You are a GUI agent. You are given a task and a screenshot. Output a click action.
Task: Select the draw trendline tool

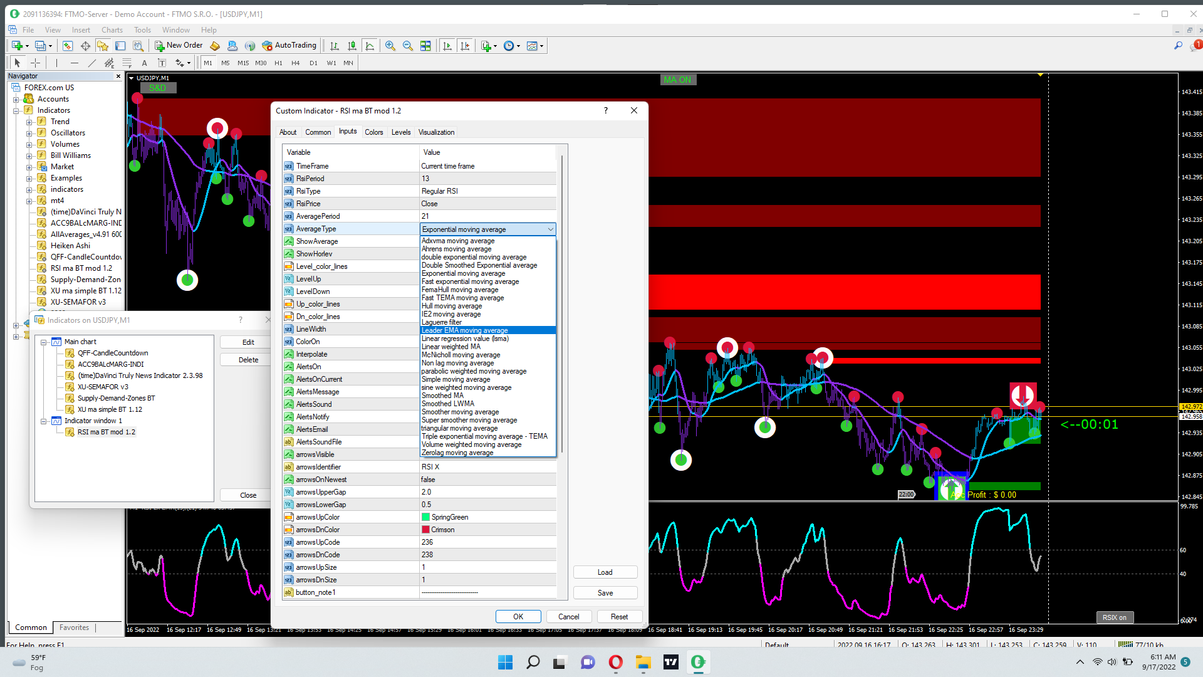(92, 63)
